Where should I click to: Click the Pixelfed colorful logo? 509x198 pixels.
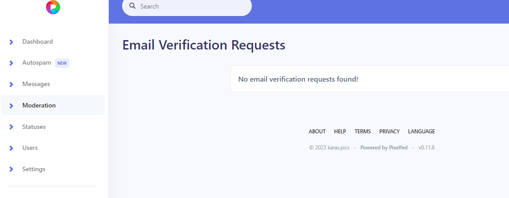click(53, 7)
